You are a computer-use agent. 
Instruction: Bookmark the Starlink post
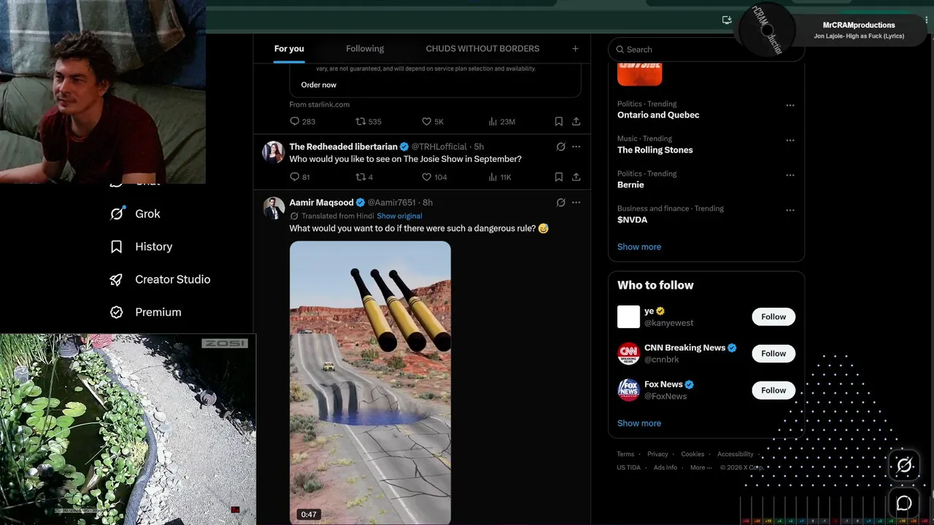coord(558,122)
